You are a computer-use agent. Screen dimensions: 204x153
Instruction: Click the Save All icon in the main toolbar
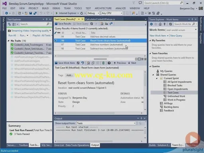tap(35, 13)
